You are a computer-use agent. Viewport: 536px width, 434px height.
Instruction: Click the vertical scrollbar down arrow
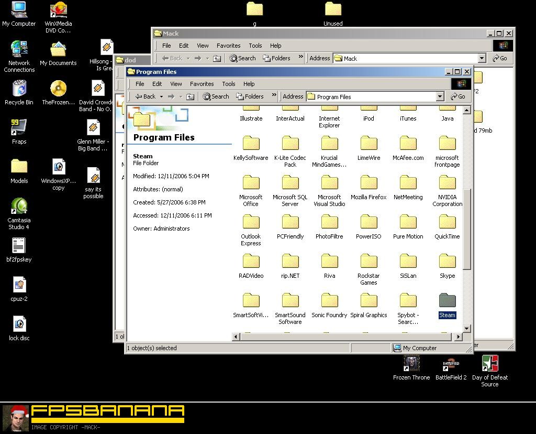466,329
